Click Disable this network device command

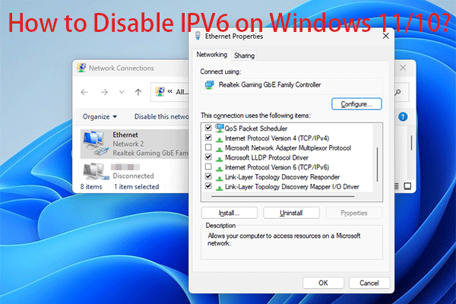tap(161, 116)
